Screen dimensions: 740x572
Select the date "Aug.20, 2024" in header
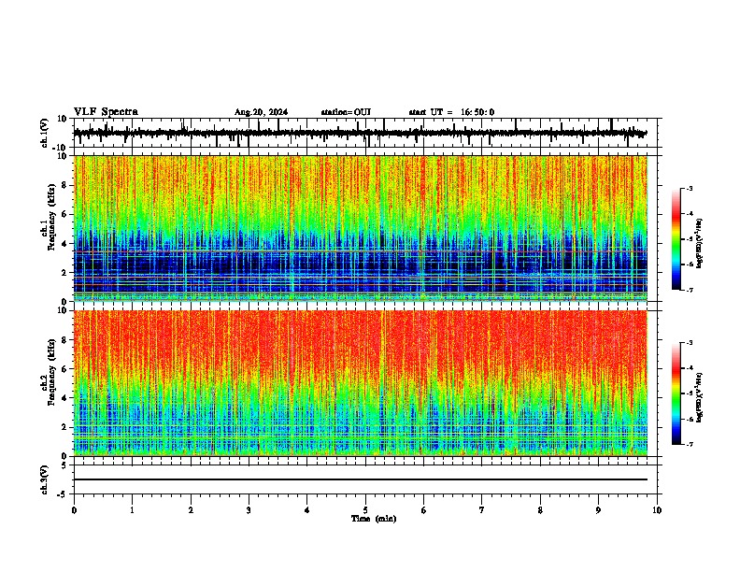click(x=261, y=112)
